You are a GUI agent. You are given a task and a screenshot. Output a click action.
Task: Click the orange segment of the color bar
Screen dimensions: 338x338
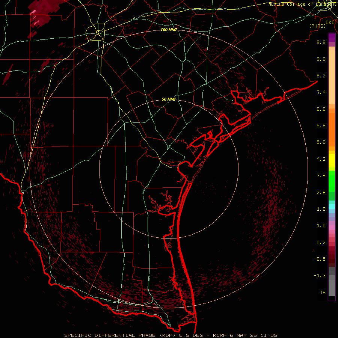(332, 129)
